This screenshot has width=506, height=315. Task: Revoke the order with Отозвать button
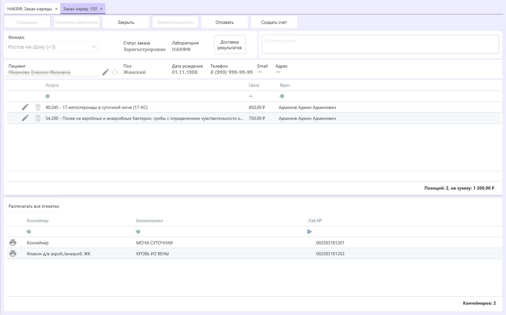click(x=225, y=22)
